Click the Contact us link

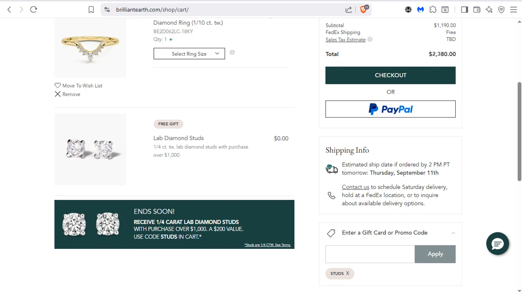point(355,187)
